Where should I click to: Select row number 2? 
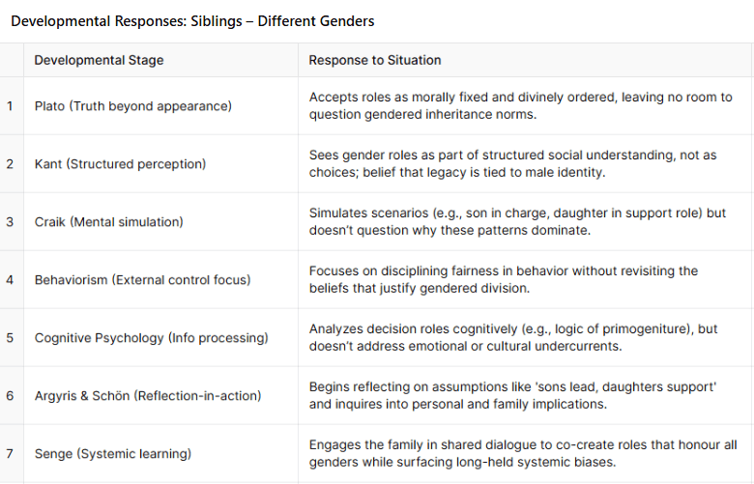pyautogui.click(x=10, y=164)
